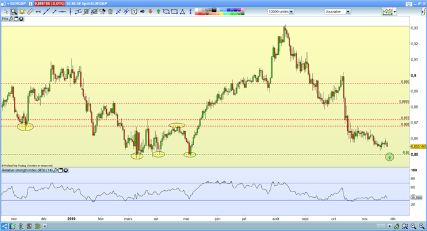Click the zoom in magnifier bottom right
Screen dimensions: 427x231
click(x=421, y=226)
